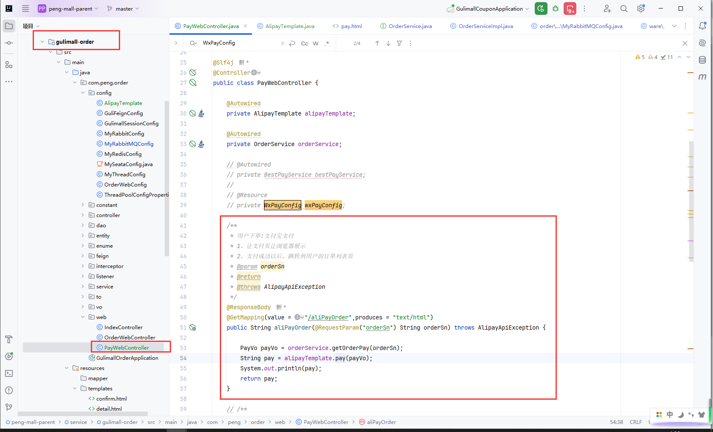Toggle Match Case in search bar
The height and width of the screenshot is (432, 713).
click(x=305, y=43)
